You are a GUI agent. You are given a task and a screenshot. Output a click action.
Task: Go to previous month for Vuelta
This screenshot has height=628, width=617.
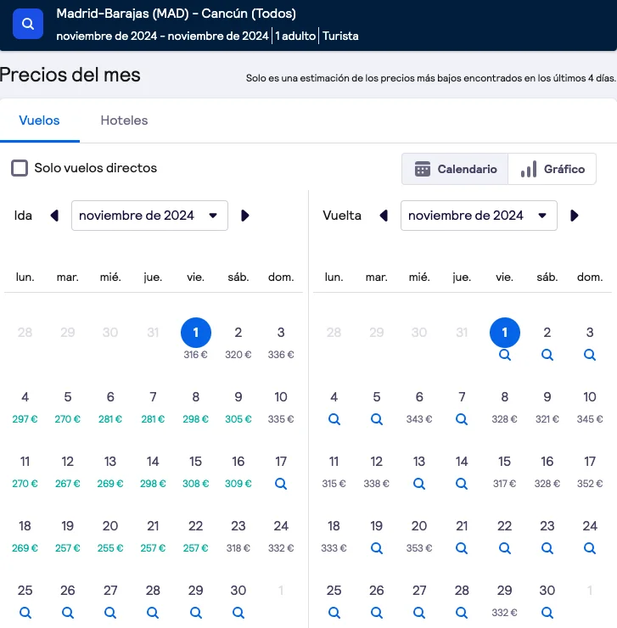[x=384, y=216]
